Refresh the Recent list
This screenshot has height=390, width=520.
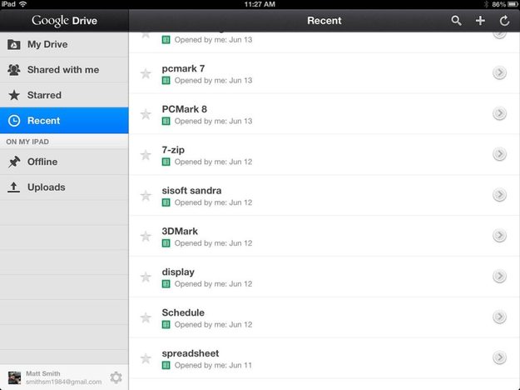(x=504, y=21)
